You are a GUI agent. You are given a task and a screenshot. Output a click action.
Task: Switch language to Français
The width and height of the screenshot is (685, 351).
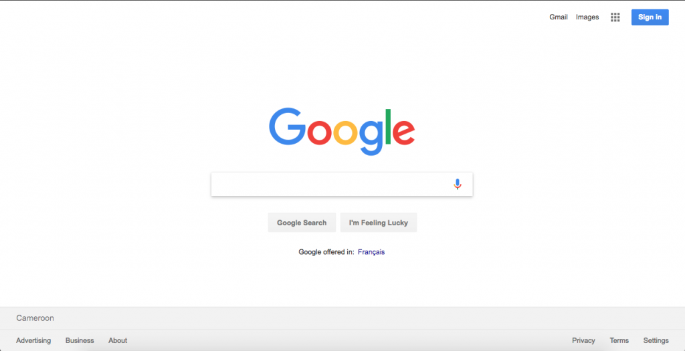[x=371, y=252]
